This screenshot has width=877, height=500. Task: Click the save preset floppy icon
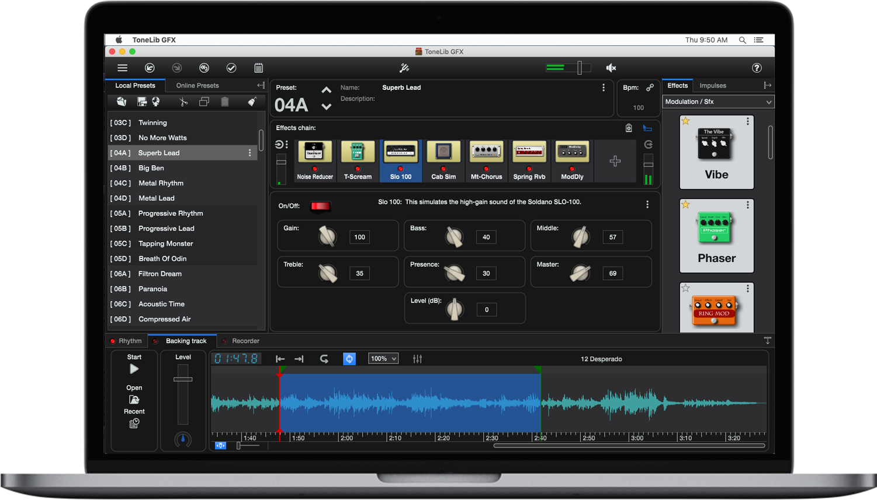[141, 102]
